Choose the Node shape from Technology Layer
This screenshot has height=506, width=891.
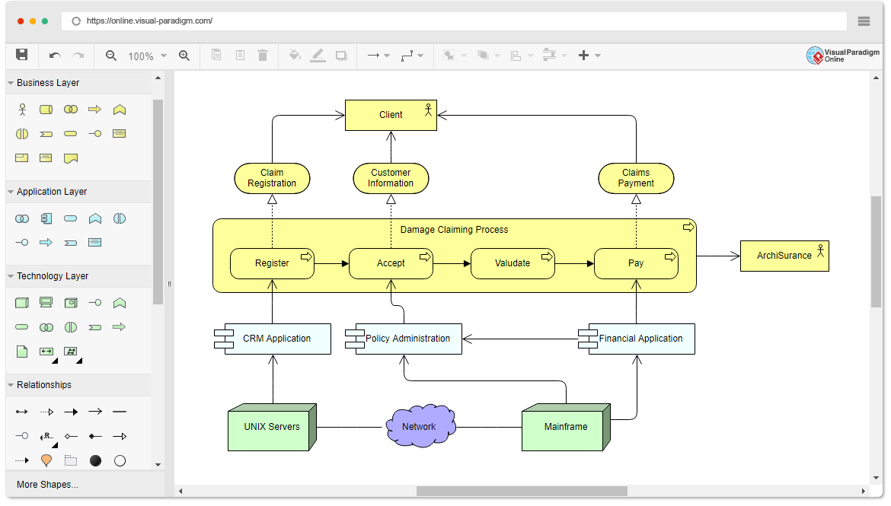click(21, 302)
